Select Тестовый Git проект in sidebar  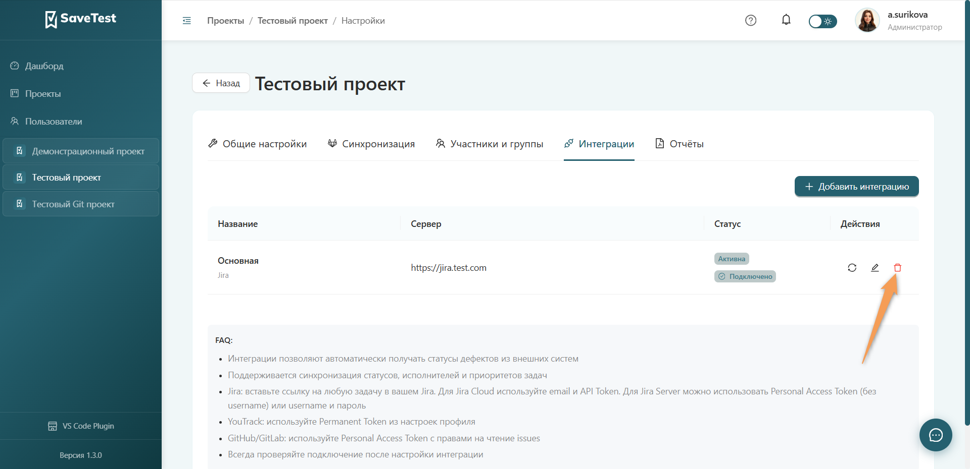pos(81,204)
